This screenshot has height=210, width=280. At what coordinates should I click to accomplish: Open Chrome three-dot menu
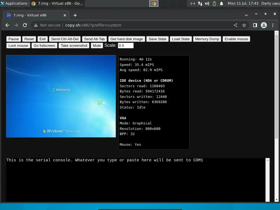coord(273,25)
